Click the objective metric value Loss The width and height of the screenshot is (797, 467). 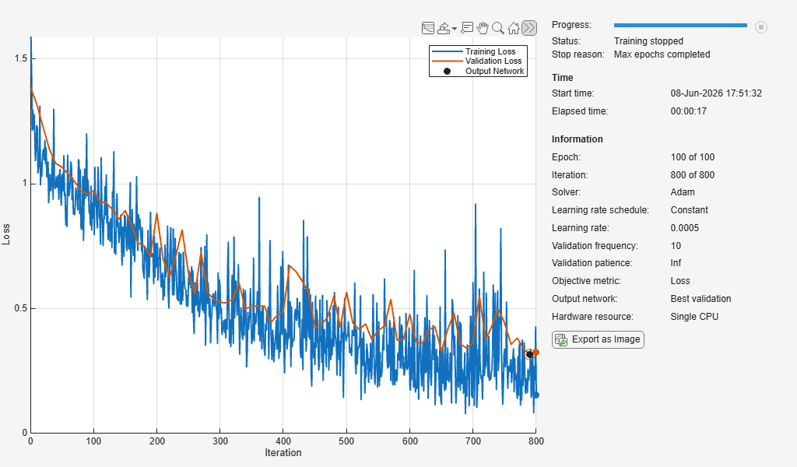(x=680, y=280)
